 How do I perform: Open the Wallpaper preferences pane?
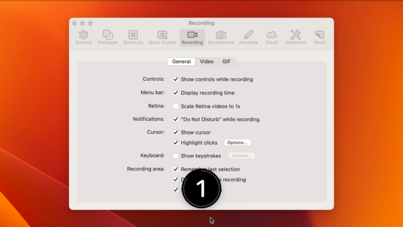(107, 37)
